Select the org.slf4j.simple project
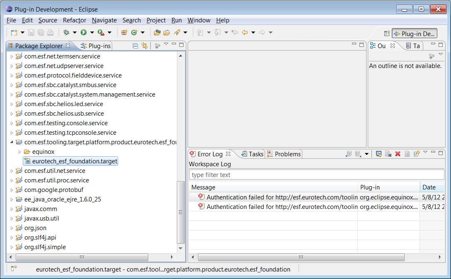The height and width of the screenshot is (279, 451). point(45,247)
